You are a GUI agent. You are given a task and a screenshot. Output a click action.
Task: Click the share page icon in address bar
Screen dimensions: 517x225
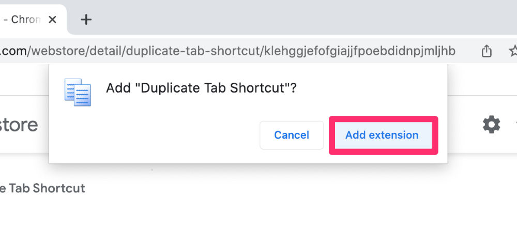486,51
